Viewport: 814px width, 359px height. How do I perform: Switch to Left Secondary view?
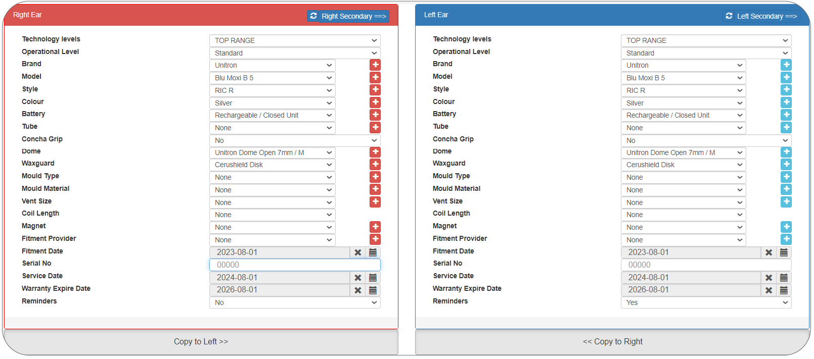(761, 16)
